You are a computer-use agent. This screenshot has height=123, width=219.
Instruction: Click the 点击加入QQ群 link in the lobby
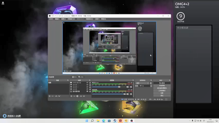coord(14,116)
